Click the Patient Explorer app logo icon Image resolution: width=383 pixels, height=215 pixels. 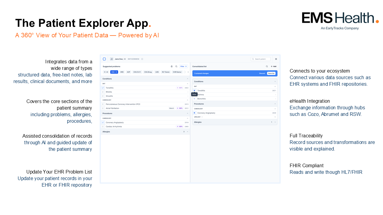pos(104,59)
